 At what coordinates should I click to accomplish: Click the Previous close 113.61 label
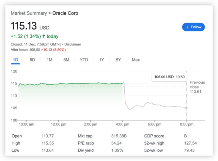click(197, 87)
